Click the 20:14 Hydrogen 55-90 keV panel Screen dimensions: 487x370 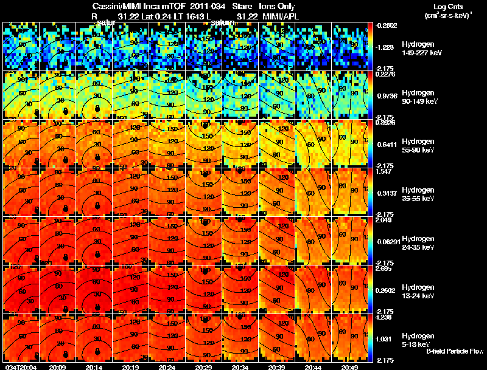pos(94,143)
